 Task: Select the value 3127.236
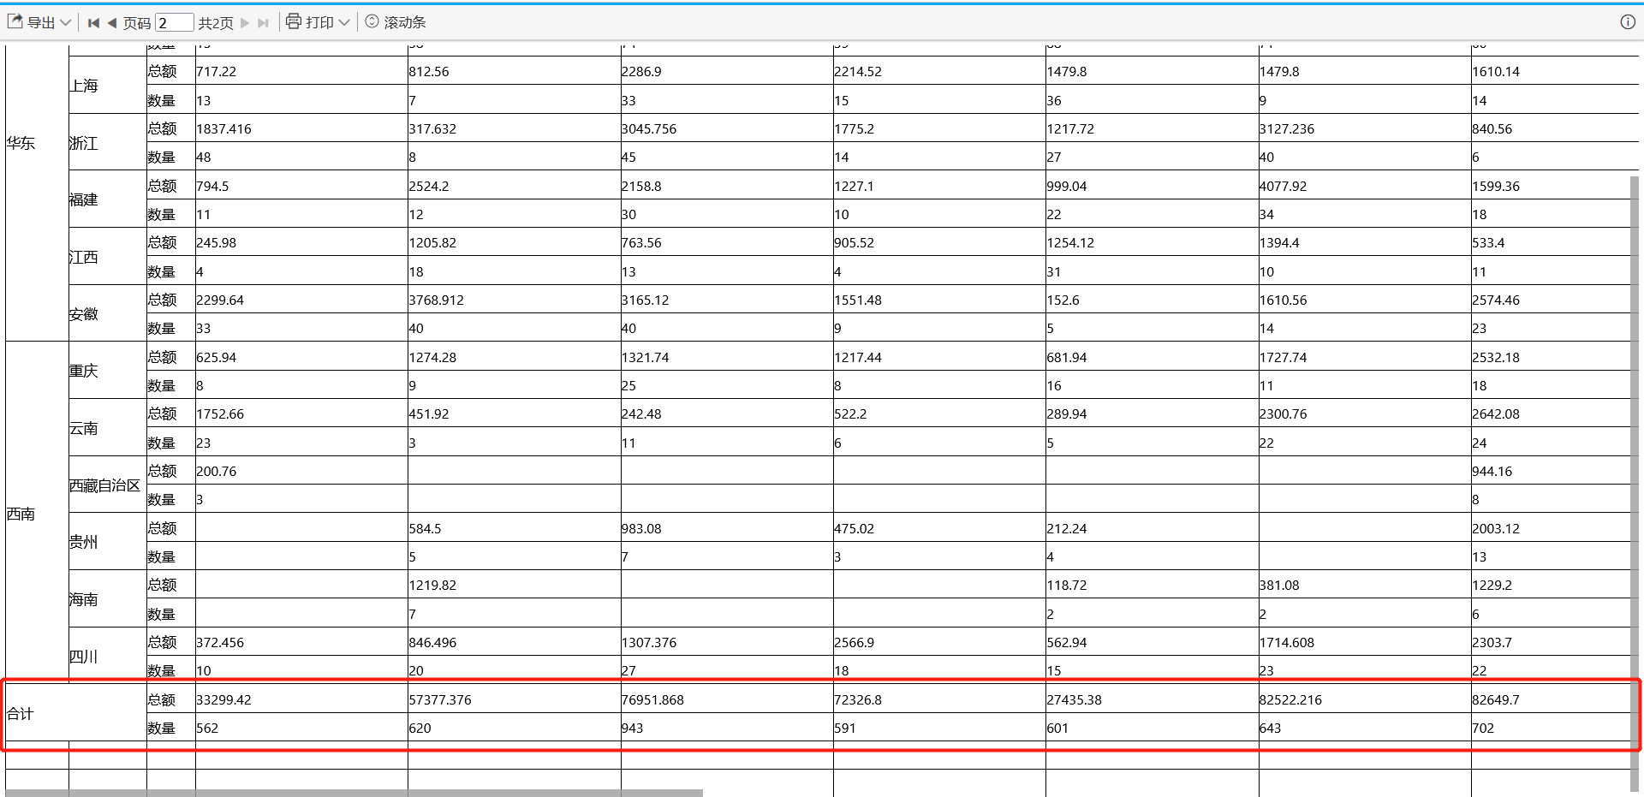[1287, 129]
